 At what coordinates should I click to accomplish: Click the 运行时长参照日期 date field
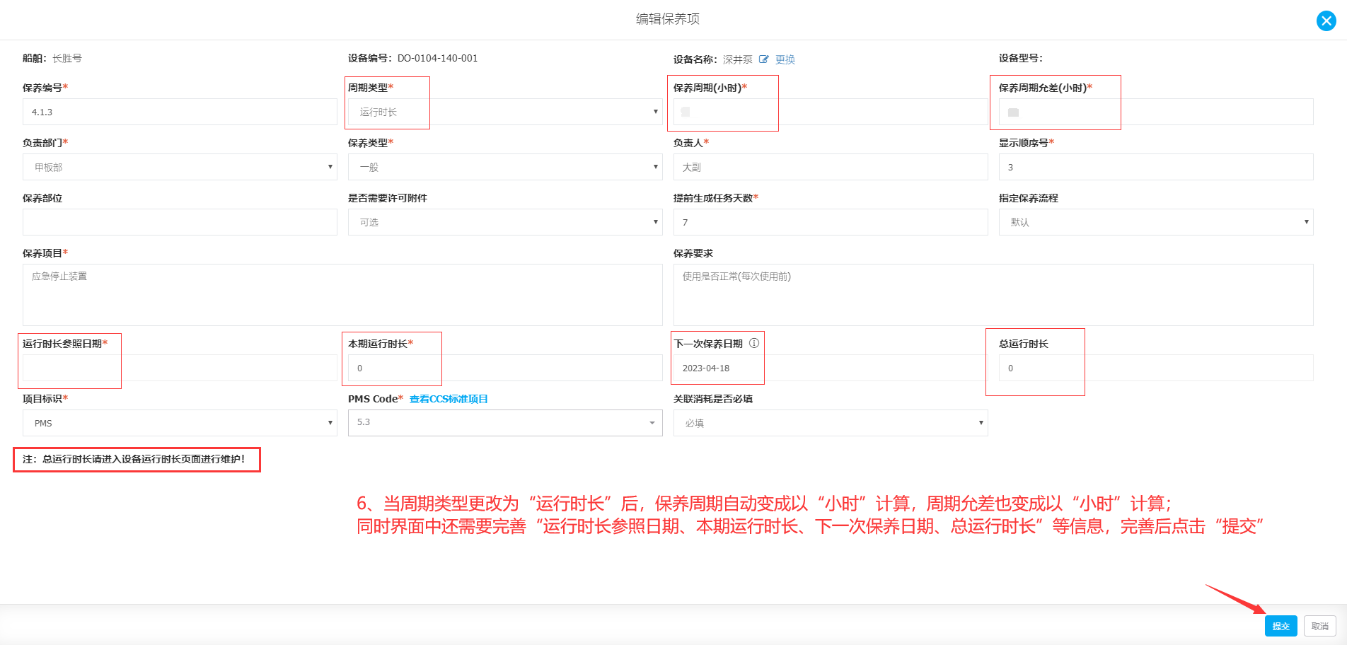pyautogui.click(x=180, y=368)
